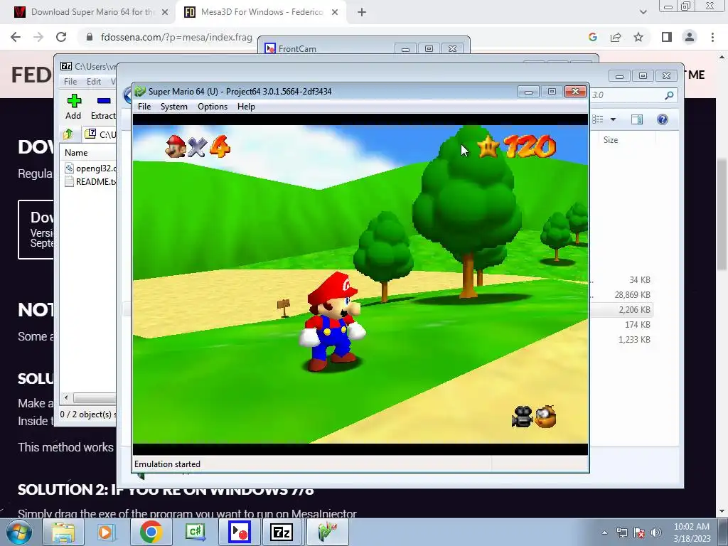The height and width of the screenshot is (546, 728).
Task: Select the 34 KB file row in Explorer
Action: (x=622, y=280)
